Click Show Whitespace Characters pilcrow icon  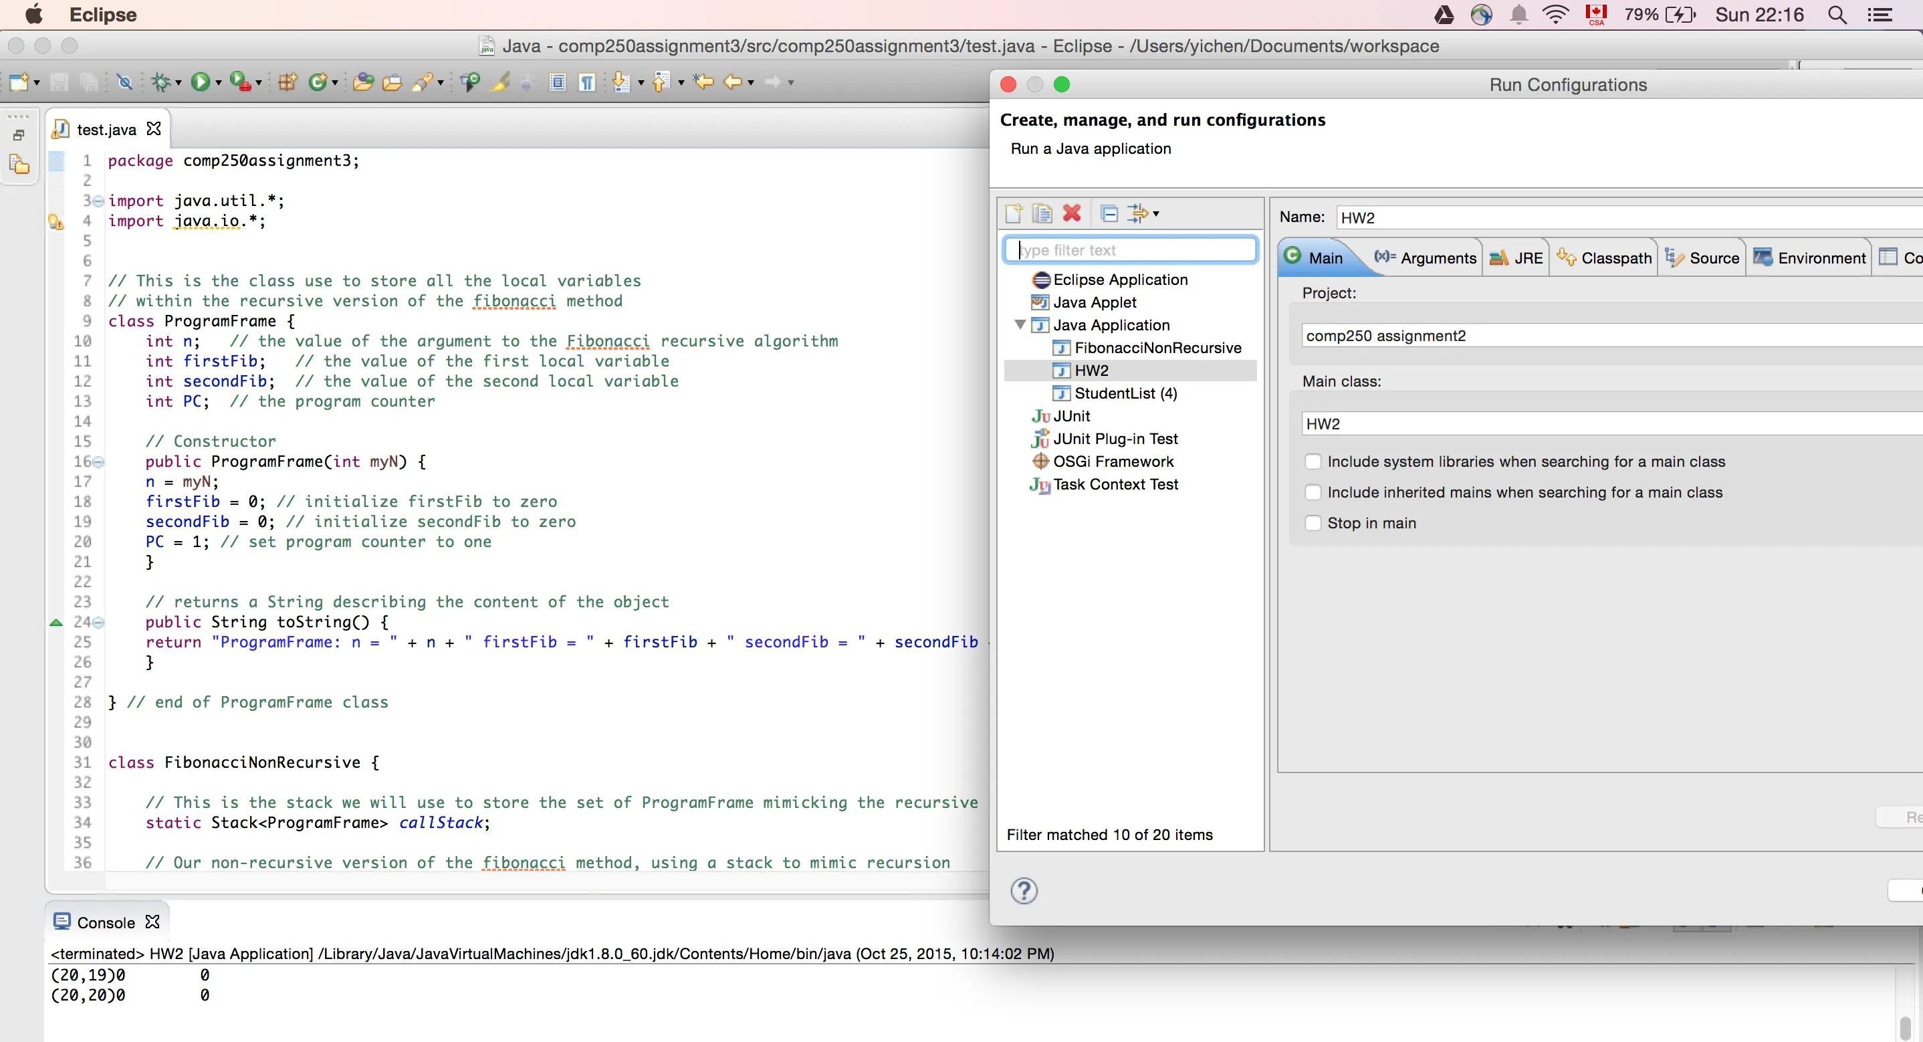[x=588, y=82]
